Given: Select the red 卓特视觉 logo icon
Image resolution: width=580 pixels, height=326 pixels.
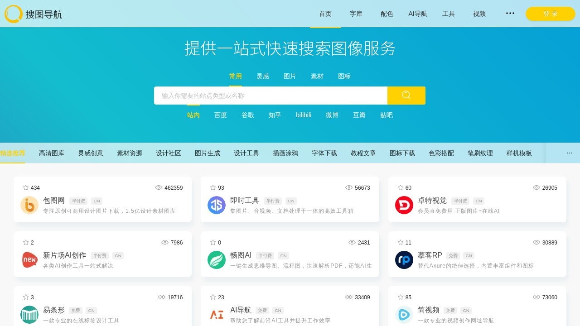Looking at the screenshot, I should click(x=403, y=205).
